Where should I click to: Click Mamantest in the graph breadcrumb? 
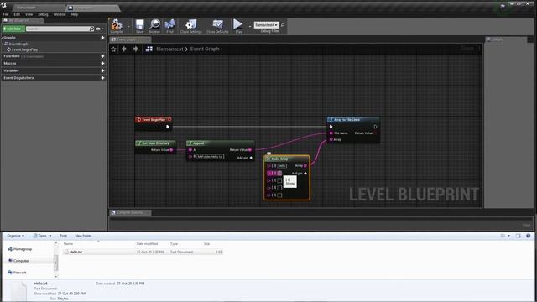169,49
